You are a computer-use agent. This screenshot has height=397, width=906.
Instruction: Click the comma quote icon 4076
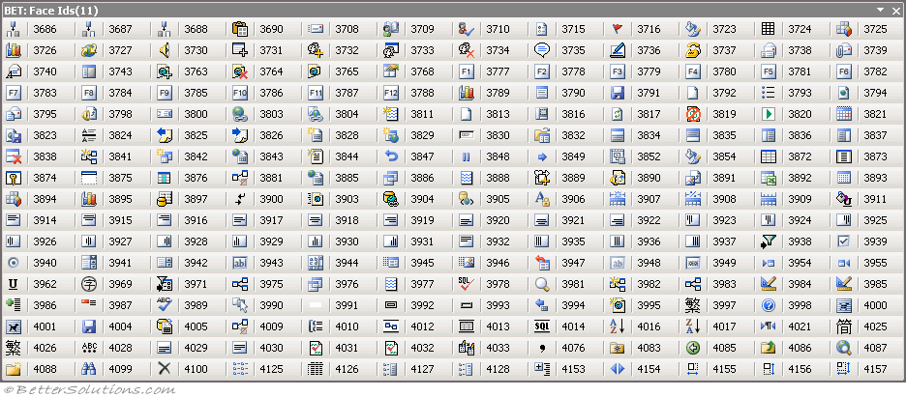[542, 348]
